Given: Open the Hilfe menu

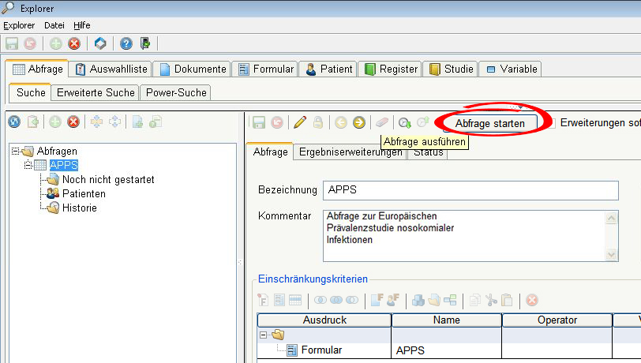Looking at the screenshot, I should point(82,25).
